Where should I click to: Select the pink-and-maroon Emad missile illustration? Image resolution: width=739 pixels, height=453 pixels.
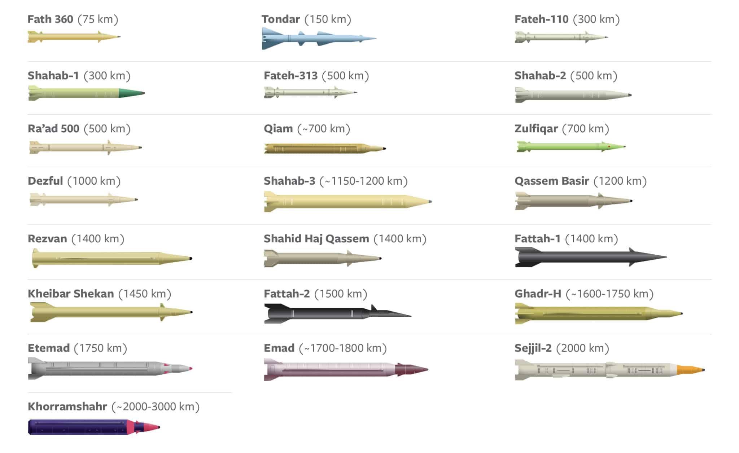tap(345, 369)
